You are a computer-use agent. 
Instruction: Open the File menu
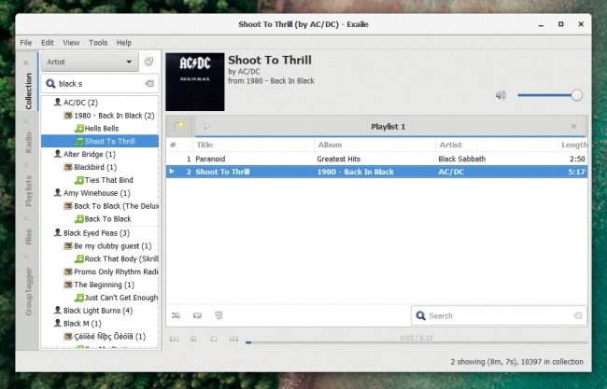tap(26, 43)
